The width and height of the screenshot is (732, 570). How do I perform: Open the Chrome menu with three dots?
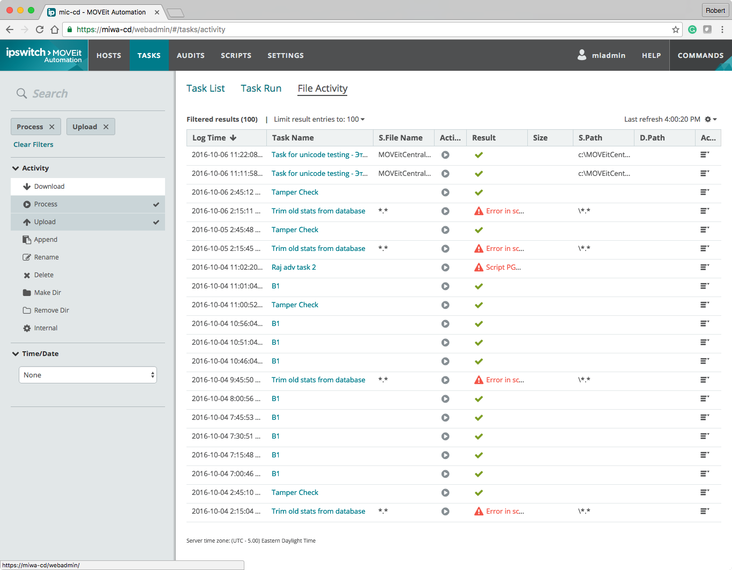(x=722, y=29)
